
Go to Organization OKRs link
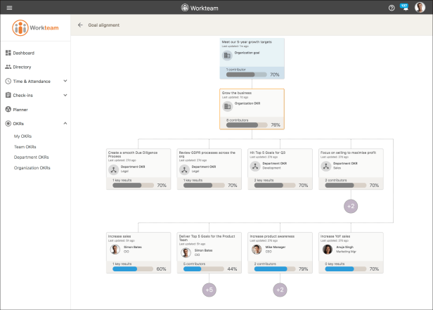[32, 168]
